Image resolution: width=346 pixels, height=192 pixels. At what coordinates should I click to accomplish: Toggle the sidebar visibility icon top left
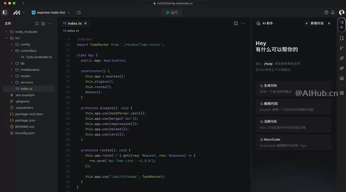coord(4,12)
